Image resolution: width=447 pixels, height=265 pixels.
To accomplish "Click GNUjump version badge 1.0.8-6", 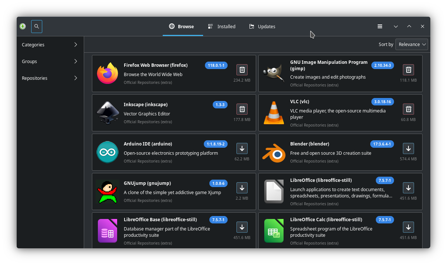I will coord(218,183).
